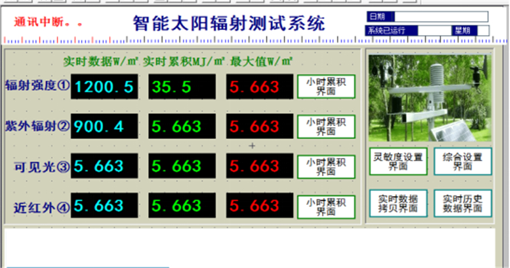Select green accumulated value in 可见光③ row
510x268 pixels.
[x=182, y=166]
